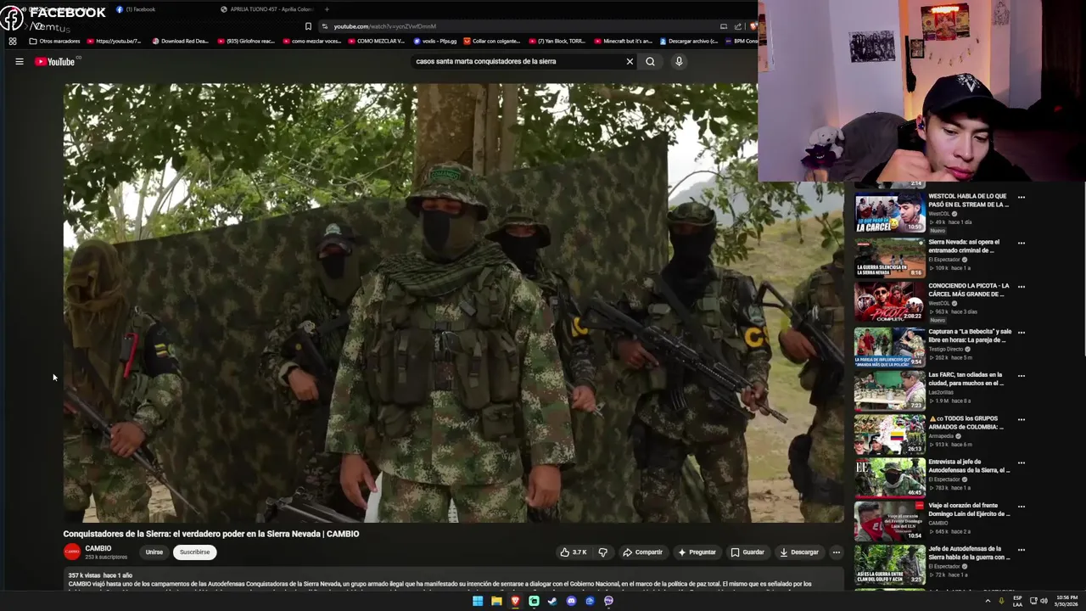Bookmark this page with the bookmark icon
The height and width of the screenshot is (611, 1086).
tap(308, 26)
